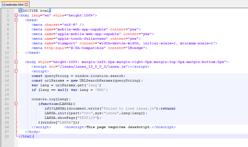This screenshot has width=248, height=147.
Task: Select the testindex.html tab
Action: click(x=15, y=4)
